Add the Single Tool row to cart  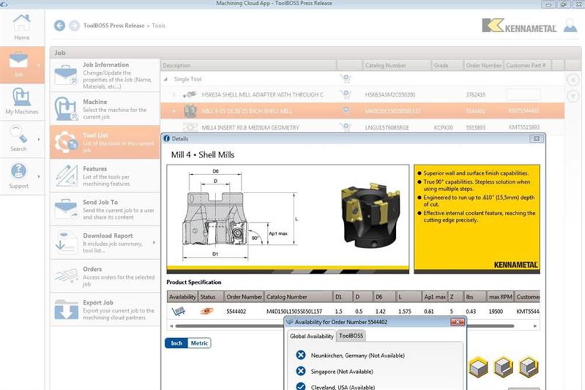pyautogui.click(x=346, y=79)
